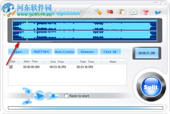Open the wrench settings icon

point(98,12)
